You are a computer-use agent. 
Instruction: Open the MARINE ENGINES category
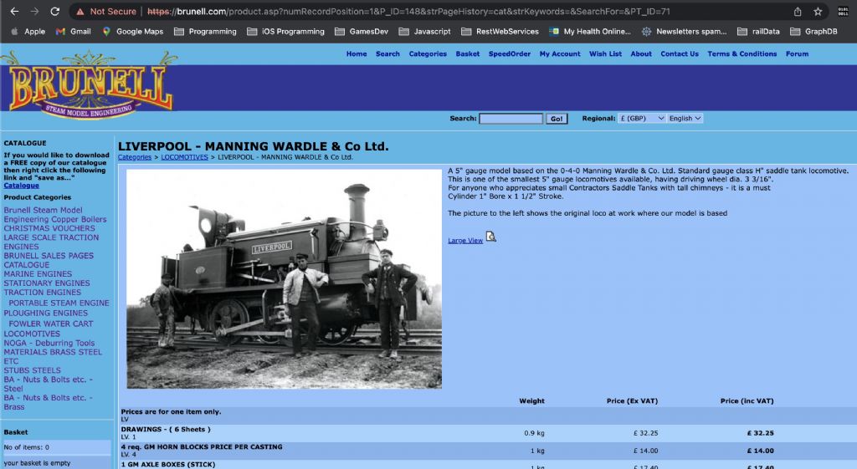(38, 274)
